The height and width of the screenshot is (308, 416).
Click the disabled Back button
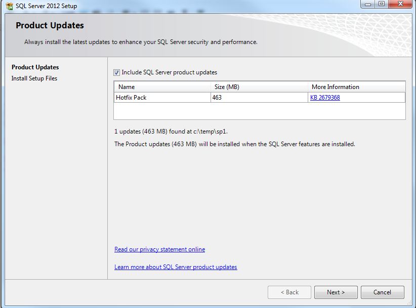coord(289,292)
